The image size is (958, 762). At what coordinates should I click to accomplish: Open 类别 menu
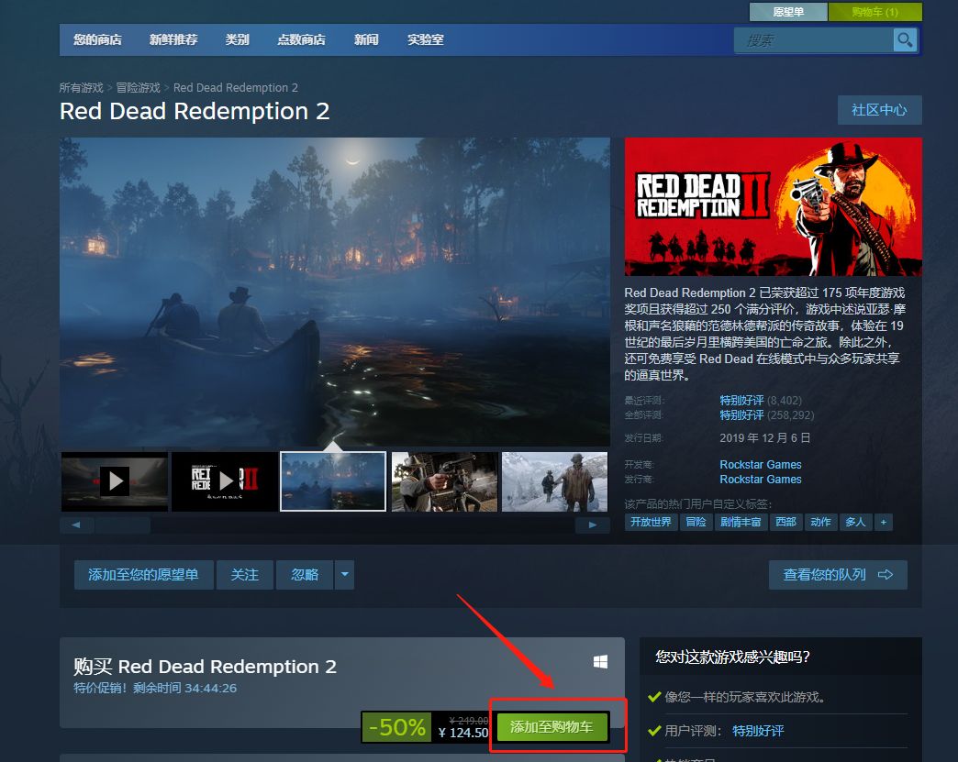pos(237,39)
